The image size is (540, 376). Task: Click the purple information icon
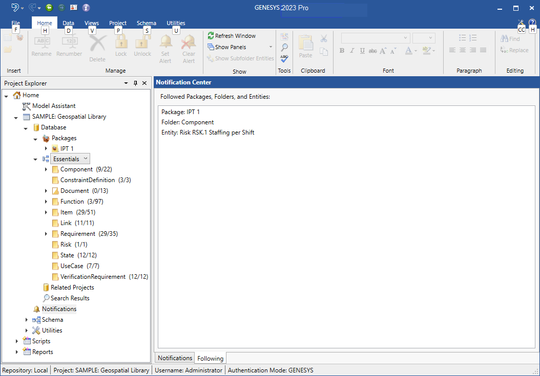[x=86, y=7]
